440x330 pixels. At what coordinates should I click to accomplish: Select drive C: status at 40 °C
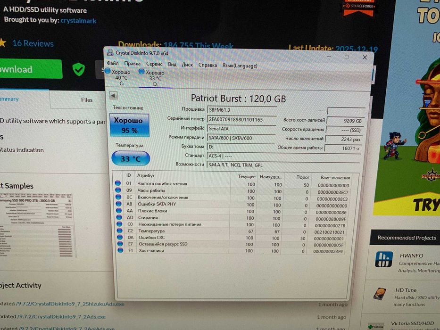[119, 77]
